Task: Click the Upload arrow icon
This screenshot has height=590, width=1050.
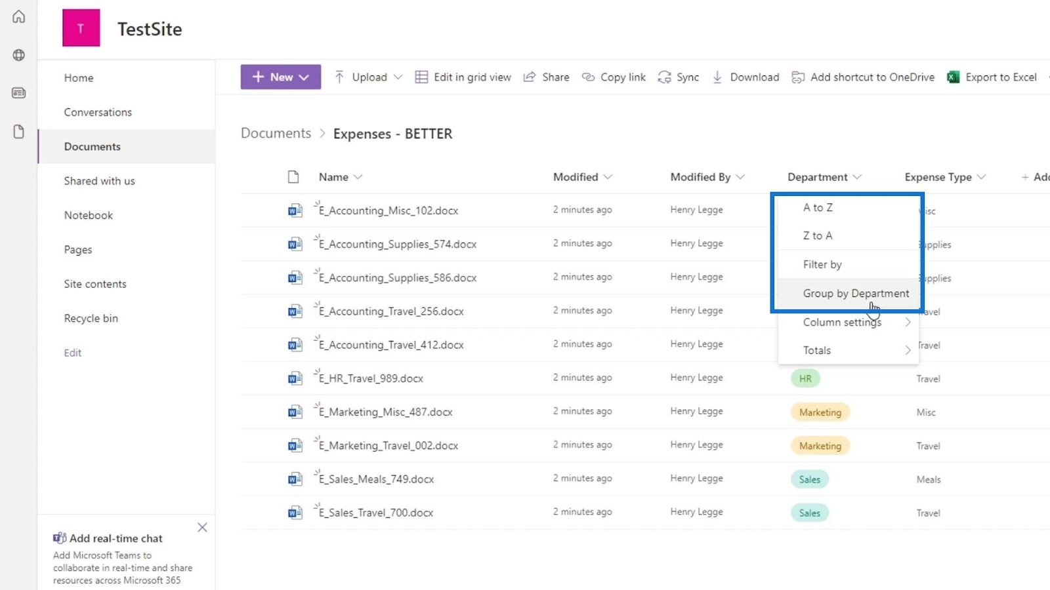Action: click(339, 77)
